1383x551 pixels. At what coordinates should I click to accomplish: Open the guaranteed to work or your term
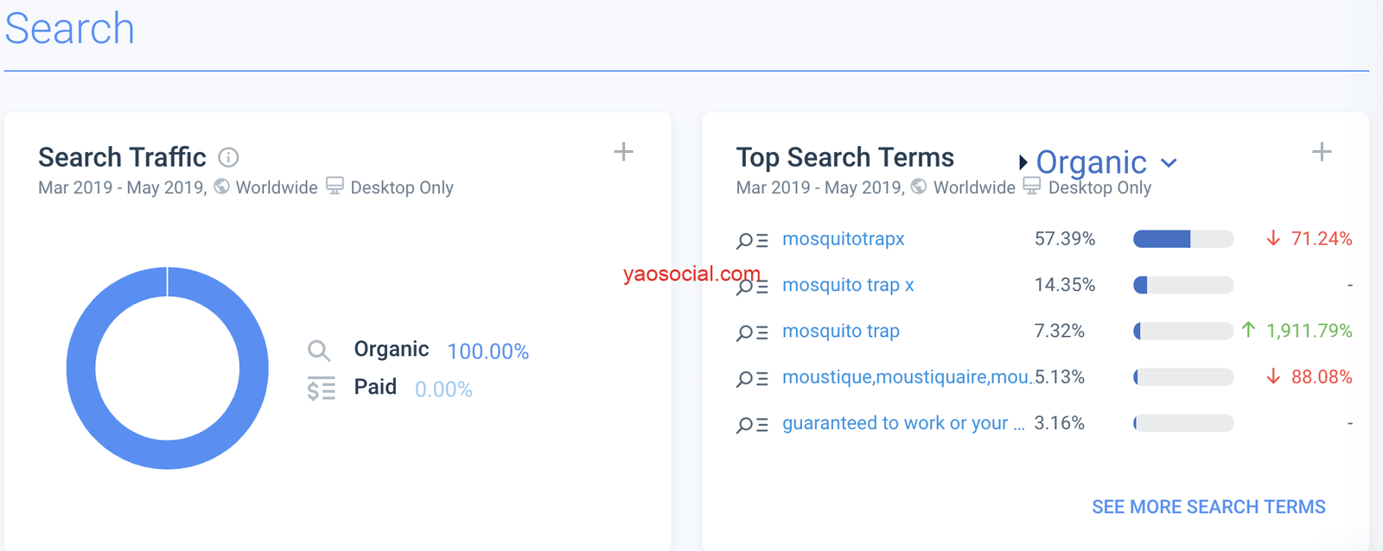(x=902, y=423)
